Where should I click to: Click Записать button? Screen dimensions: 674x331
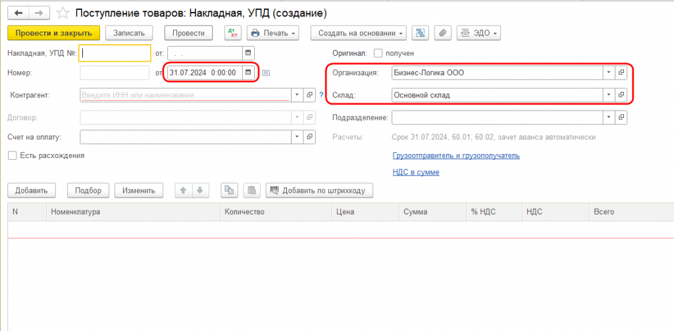[128, 33]
